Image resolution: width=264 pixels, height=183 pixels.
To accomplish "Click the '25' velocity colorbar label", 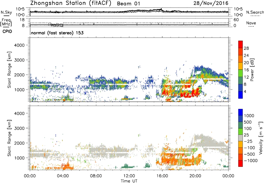I will coord(246,135).
